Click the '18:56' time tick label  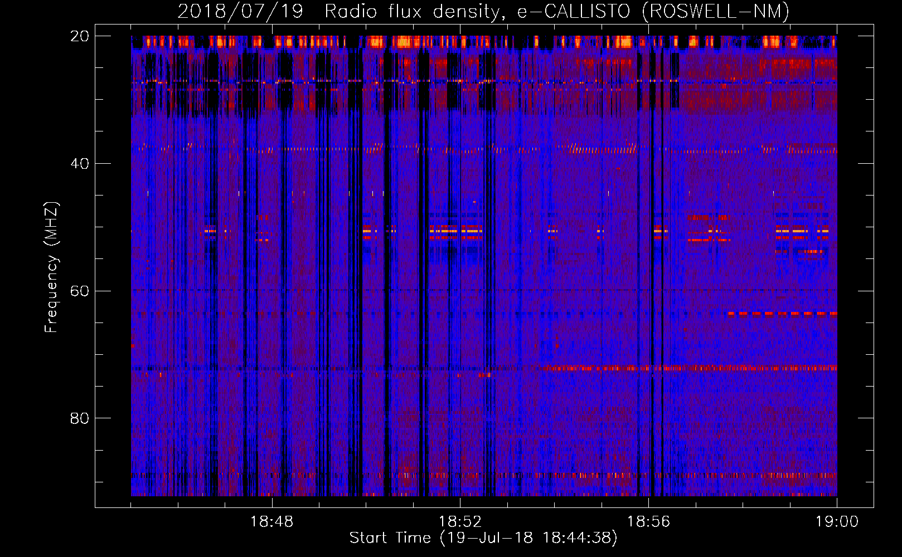click(648, 522)
